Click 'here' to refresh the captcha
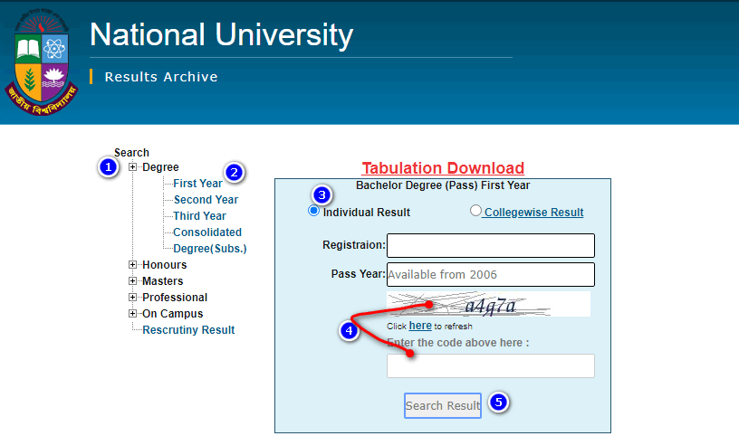 point(420,326)
